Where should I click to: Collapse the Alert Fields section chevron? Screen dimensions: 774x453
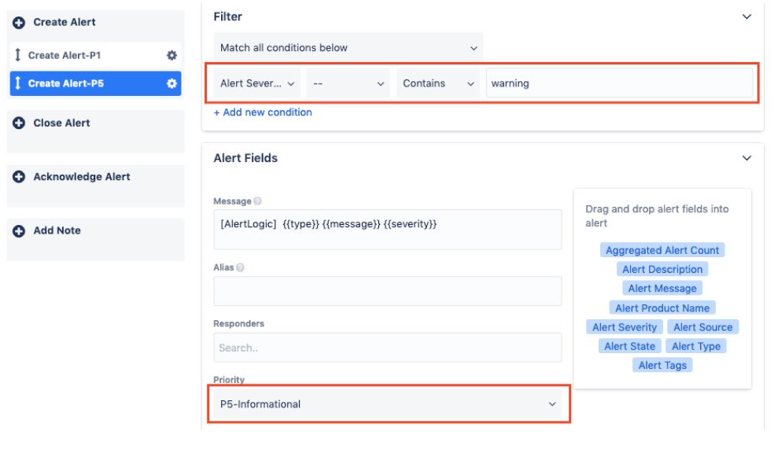pos(746,158)
